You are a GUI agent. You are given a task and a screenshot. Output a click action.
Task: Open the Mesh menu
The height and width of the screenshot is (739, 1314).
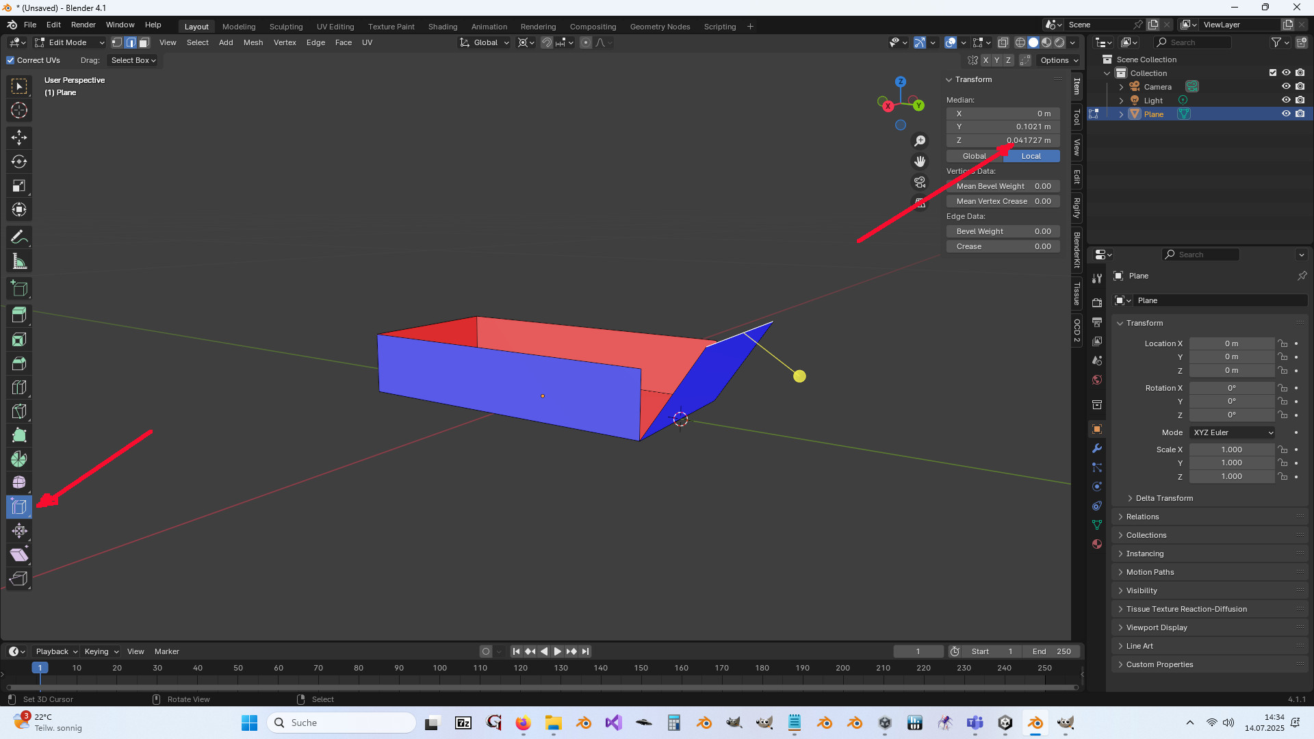pyautogui.click(x=253, y=42)
